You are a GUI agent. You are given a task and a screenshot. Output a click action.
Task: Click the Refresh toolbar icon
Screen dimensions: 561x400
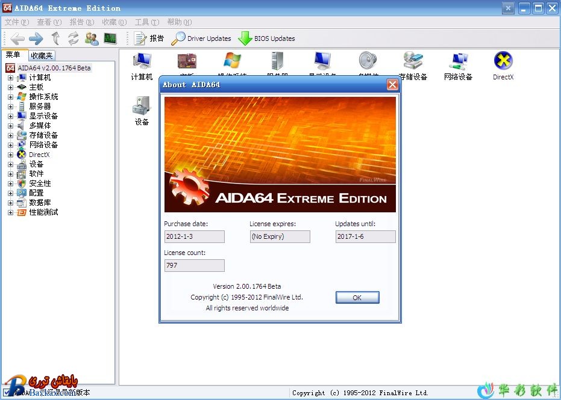(x=74, y=38)
